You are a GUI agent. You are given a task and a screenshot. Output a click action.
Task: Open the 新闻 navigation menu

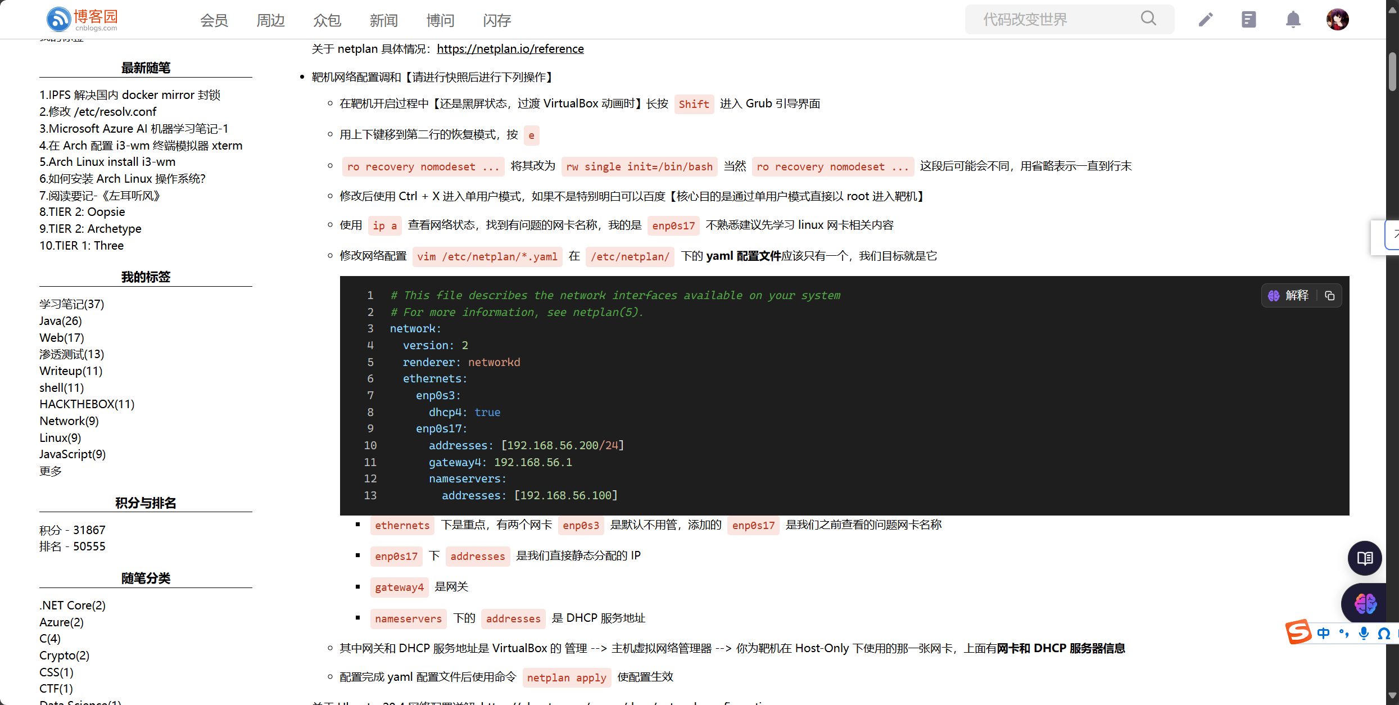coord(383,21)
